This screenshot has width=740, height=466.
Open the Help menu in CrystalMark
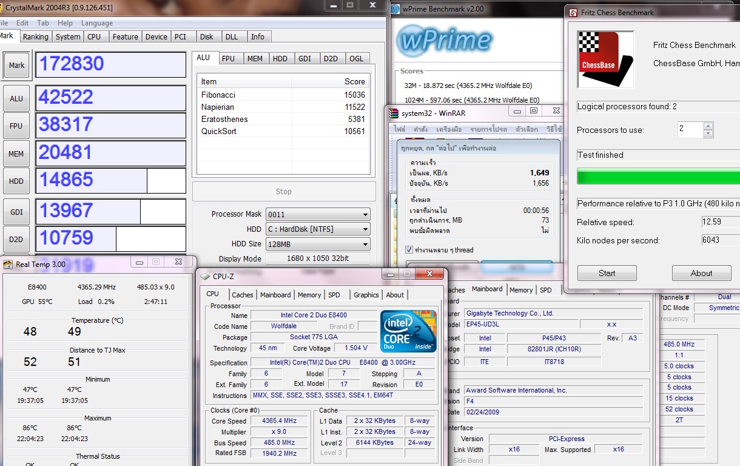(65, 23)
